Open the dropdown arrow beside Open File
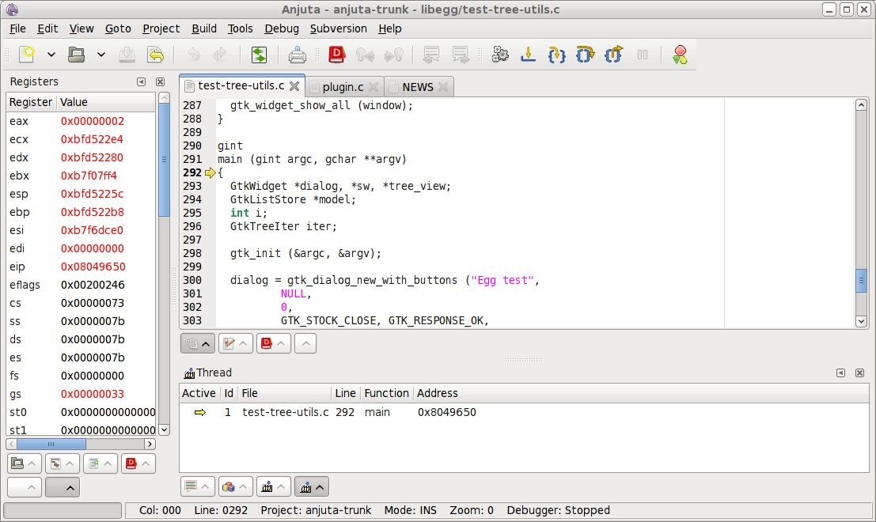This screenshot has width=876, height=522. (101, 55)
